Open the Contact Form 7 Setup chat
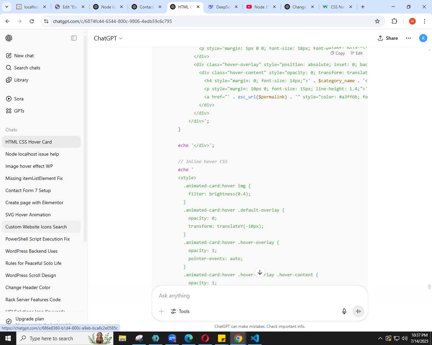The image size is (432, 345). click(41, 190)
